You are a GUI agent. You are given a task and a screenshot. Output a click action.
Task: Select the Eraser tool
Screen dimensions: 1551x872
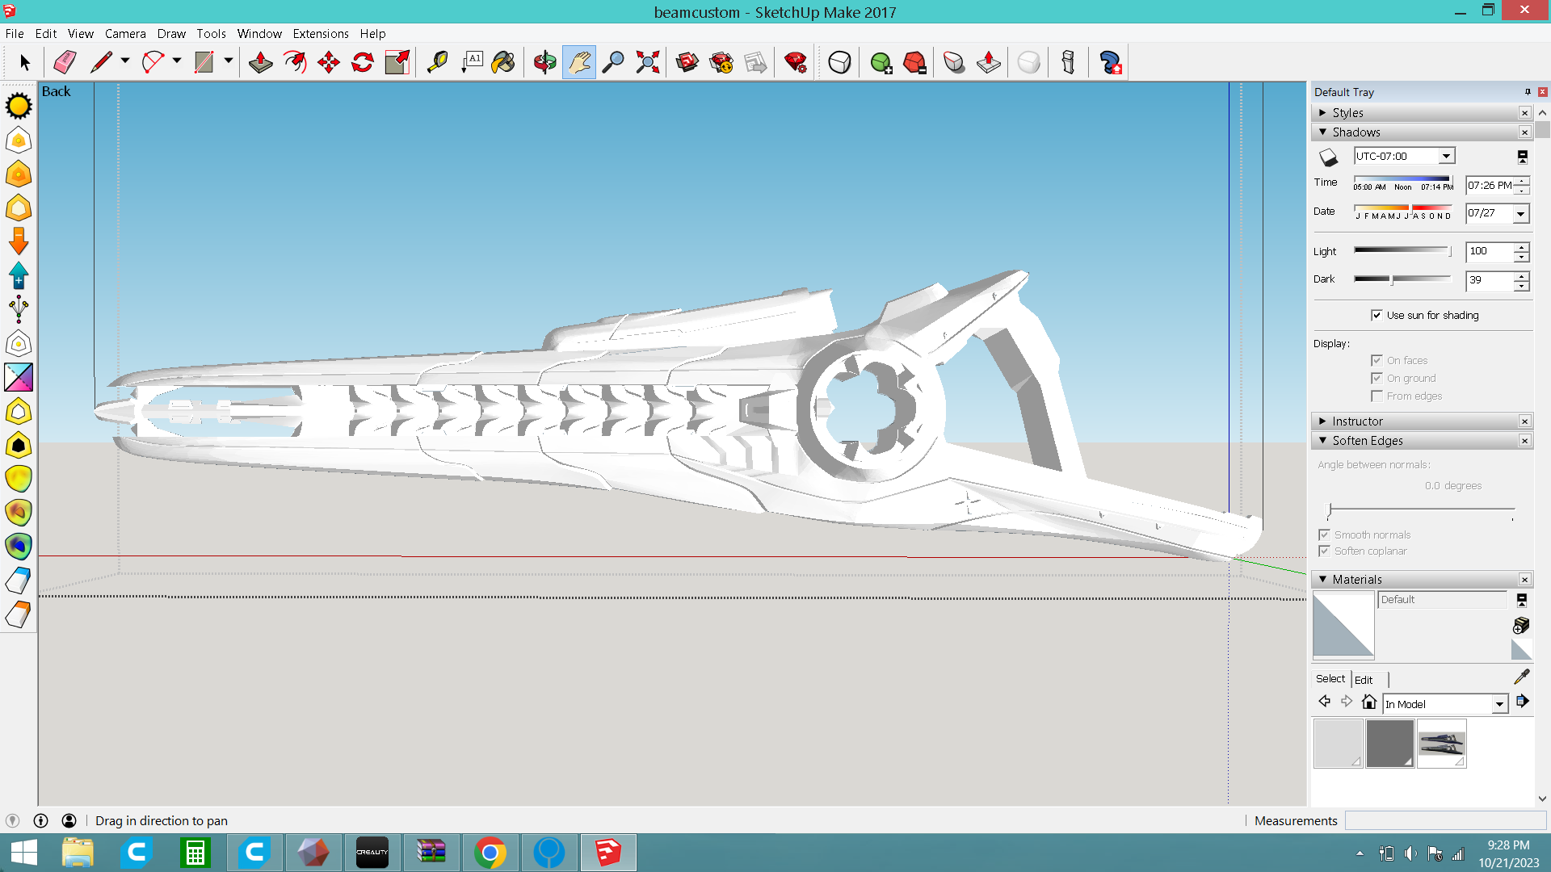pos(65,62)
